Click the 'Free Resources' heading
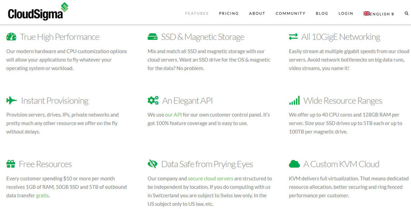Screen dimensions: 411x209 click(x=45, y=164)
